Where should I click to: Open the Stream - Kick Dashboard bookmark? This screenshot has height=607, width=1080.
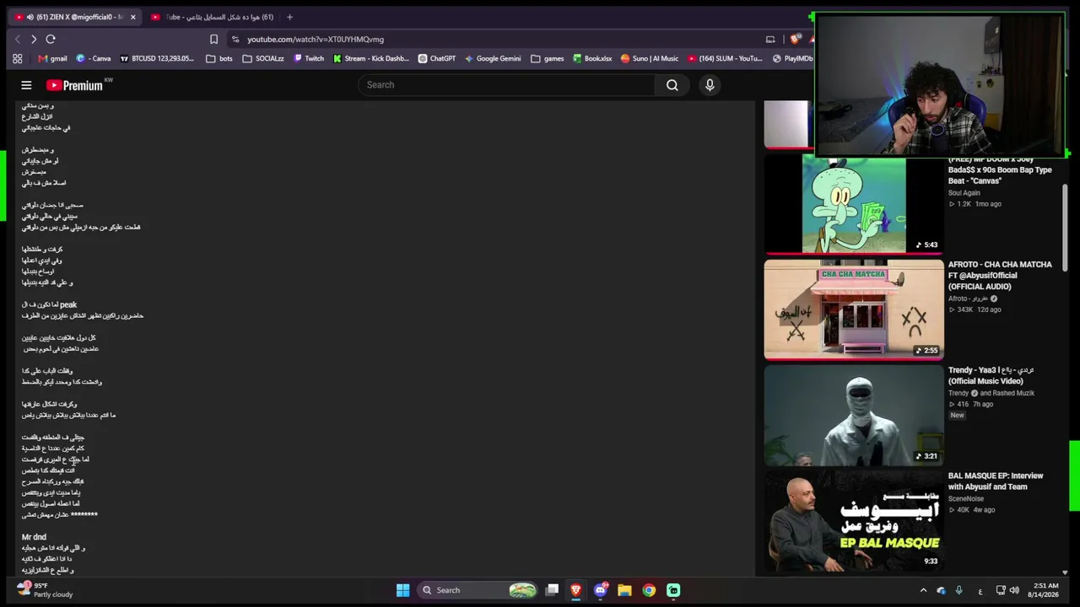pos(371,58)
